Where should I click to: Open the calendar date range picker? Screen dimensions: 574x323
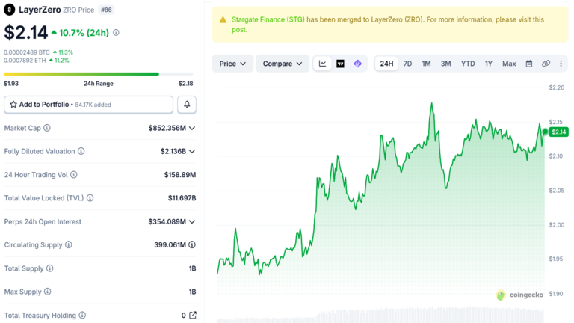pos(529,64)
